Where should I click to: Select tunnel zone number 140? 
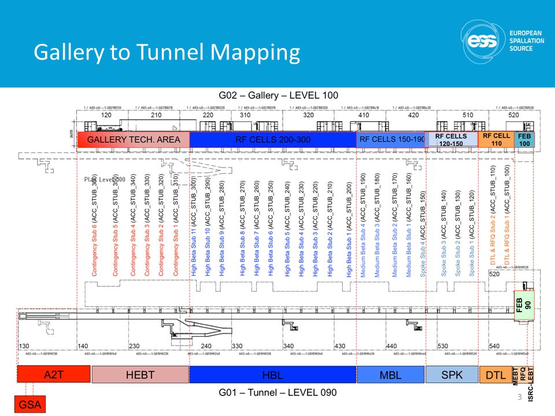pyautogui.click(x=83, y=346)
